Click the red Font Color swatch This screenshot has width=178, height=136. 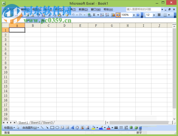109,127
